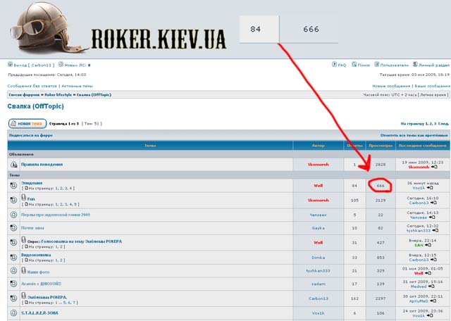Click the attachment icon beside Наши фото
The image size is (451, 321).
pos(24,270)
